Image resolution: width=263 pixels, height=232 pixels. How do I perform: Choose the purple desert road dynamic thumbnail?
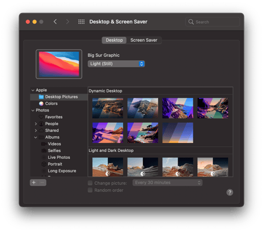coord(108,133)
